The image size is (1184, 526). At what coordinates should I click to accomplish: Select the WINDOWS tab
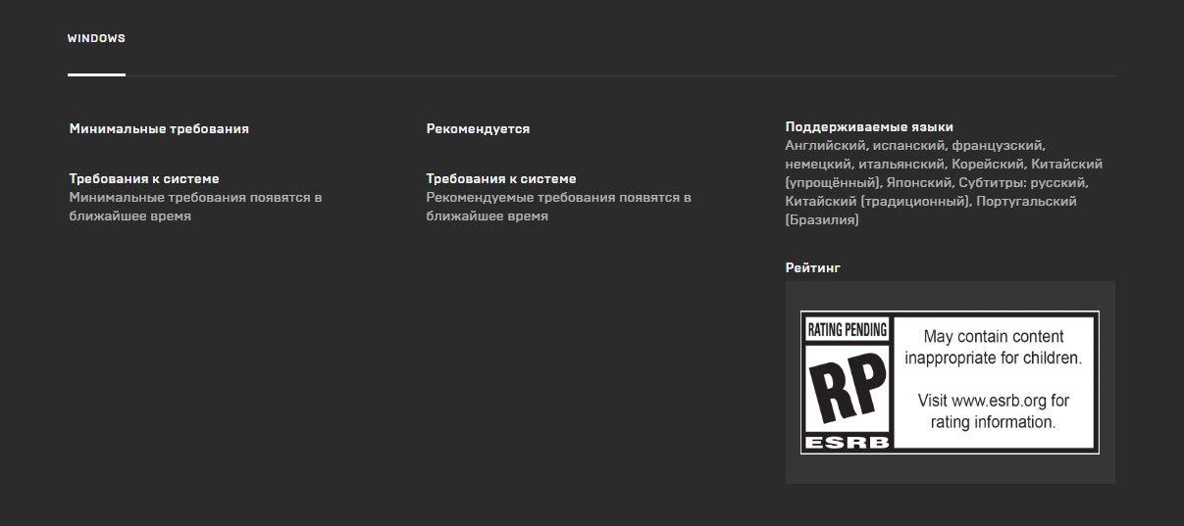pyautogui.click(x=96, y=39)
